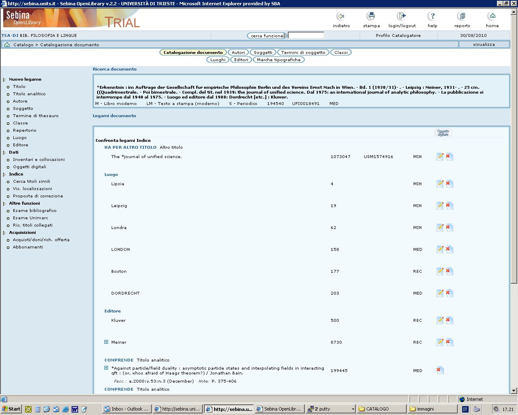
Task: Delete the Kluwer publisher link
Action: (449, 320)
